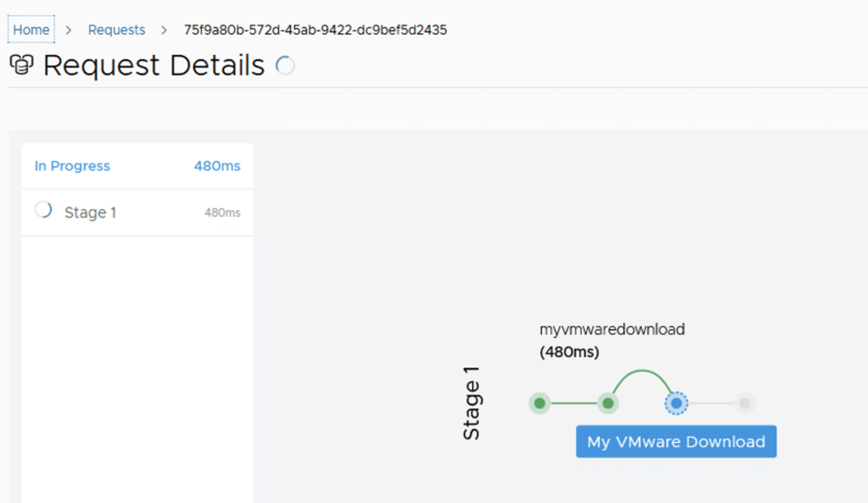Screen dimensions: 868x503
Task: Click the loading spinner beside Request Details
Action: 286,65
